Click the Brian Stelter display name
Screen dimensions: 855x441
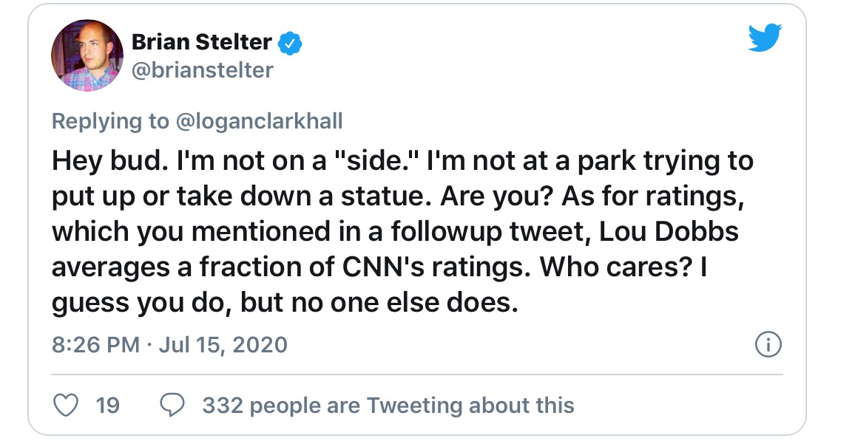point(203,44)
